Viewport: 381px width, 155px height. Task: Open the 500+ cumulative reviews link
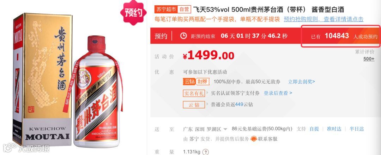[369, 59]
